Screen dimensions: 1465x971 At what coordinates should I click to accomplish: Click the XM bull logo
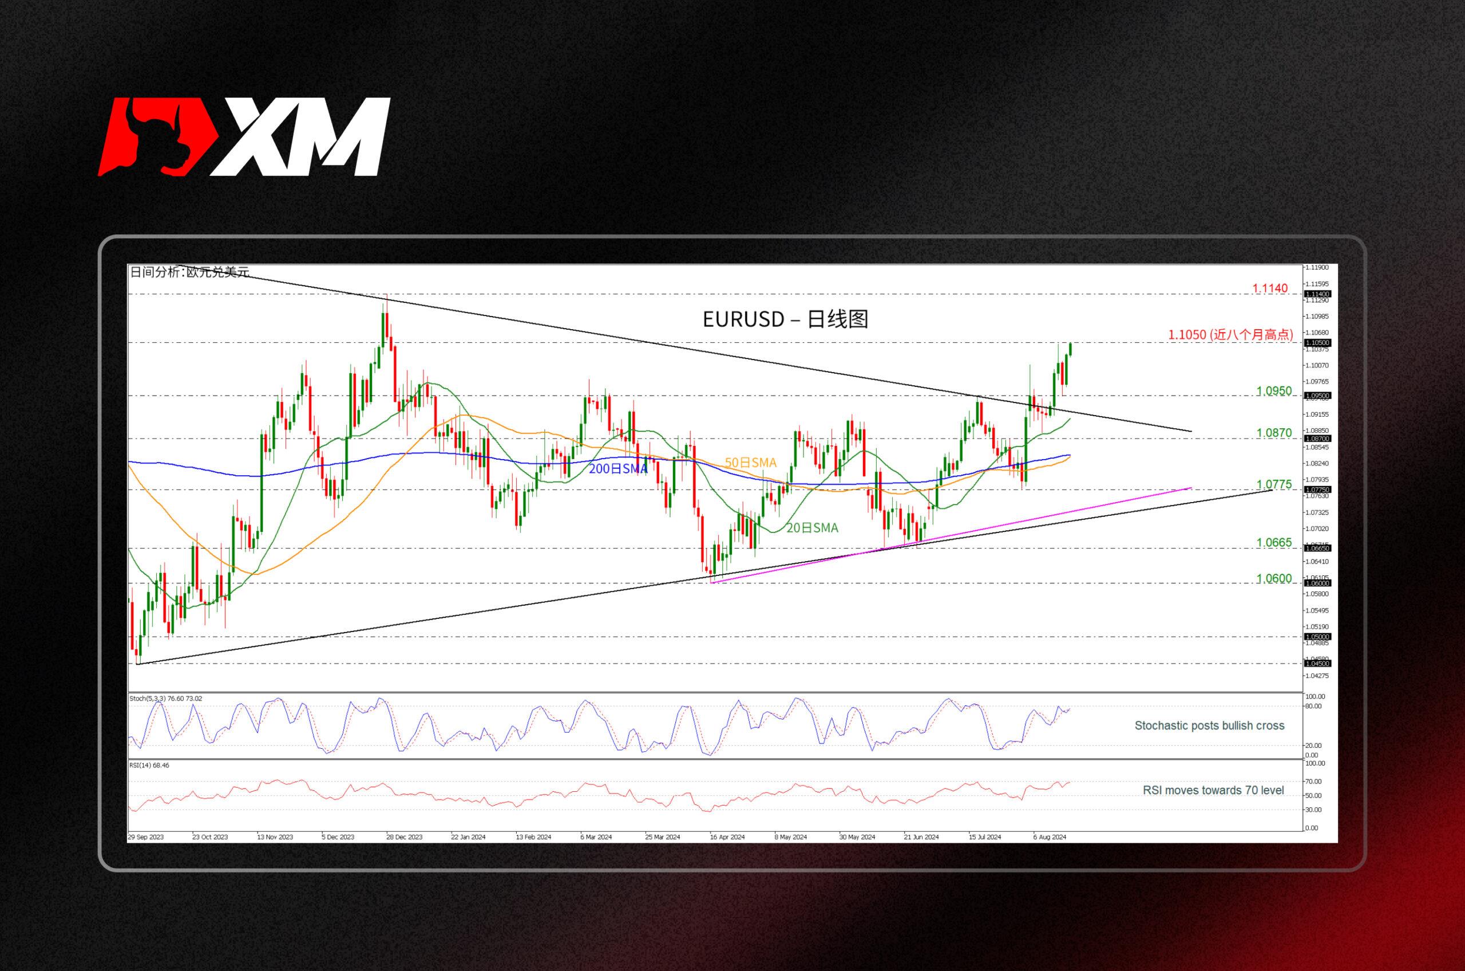point(244,137)
